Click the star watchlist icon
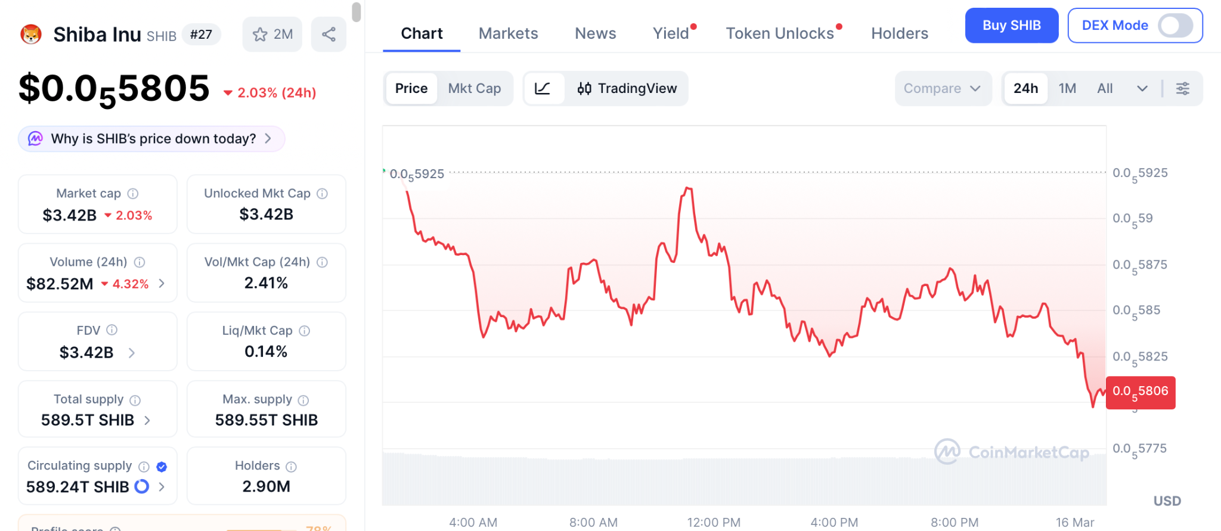This screenshot has height=531, width=1221. tap(260, 35)
